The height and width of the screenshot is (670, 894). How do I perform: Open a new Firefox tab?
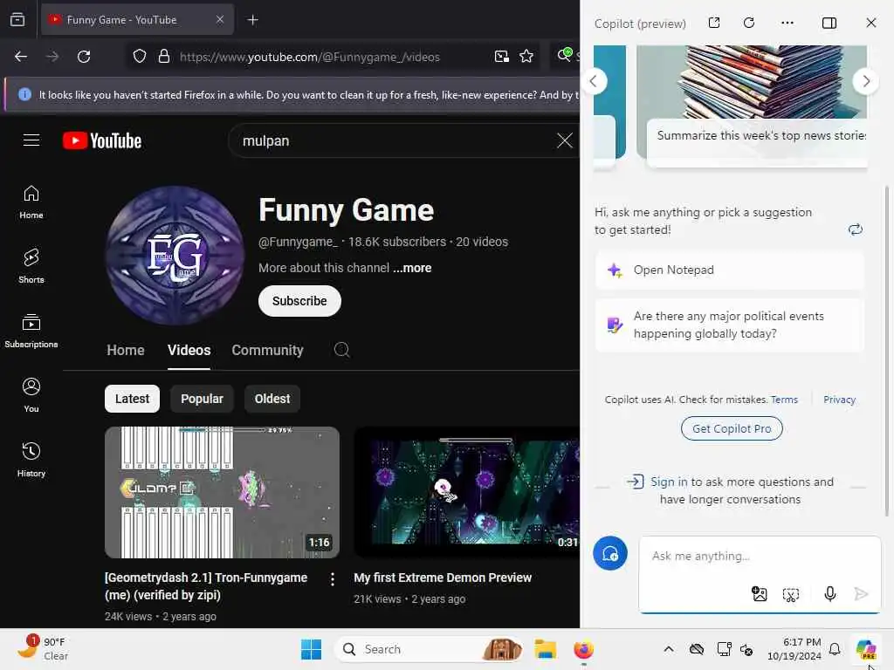[252, 20]
